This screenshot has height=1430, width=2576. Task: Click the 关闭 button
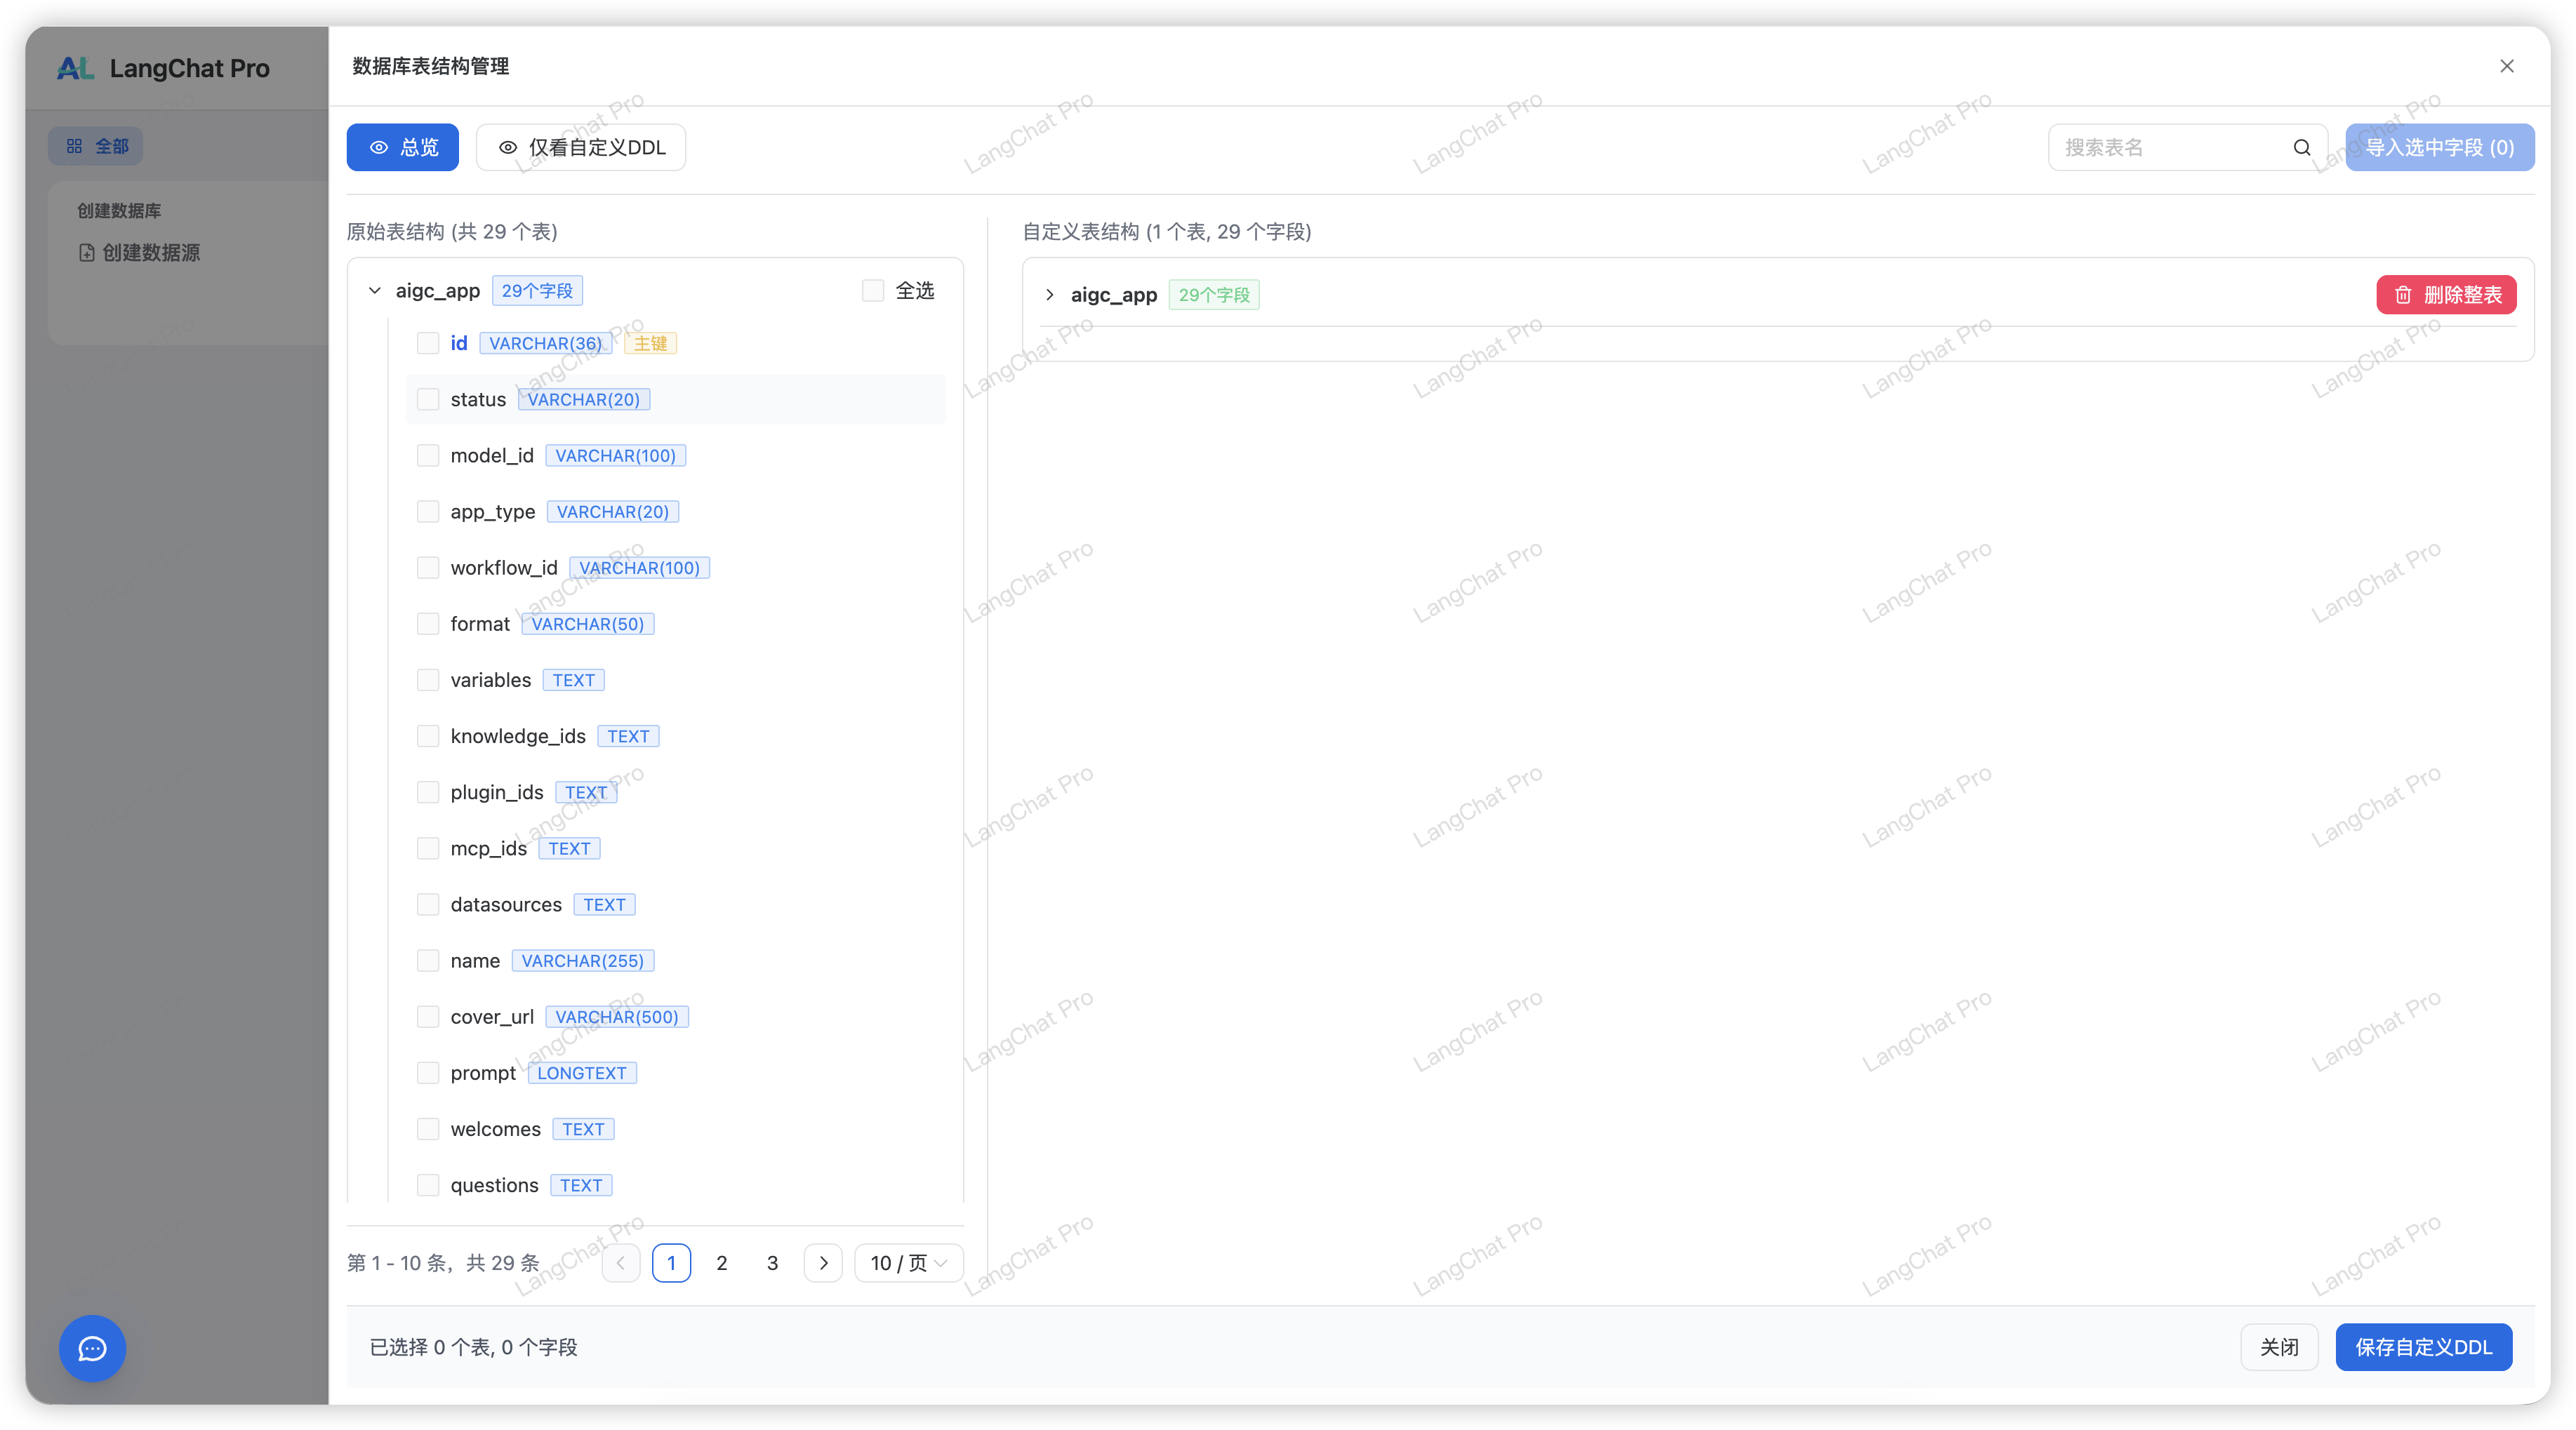pyautogui.click(x=2279, y=1347)
